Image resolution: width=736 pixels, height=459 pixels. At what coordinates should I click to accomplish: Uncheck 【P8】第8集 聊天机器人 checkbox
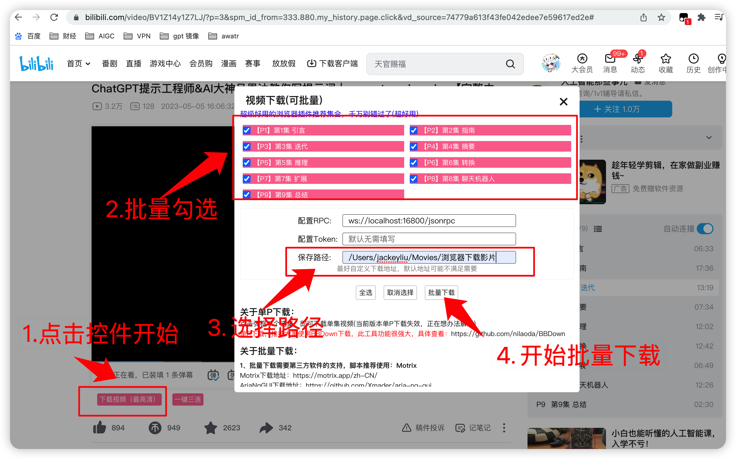(413, 179)
